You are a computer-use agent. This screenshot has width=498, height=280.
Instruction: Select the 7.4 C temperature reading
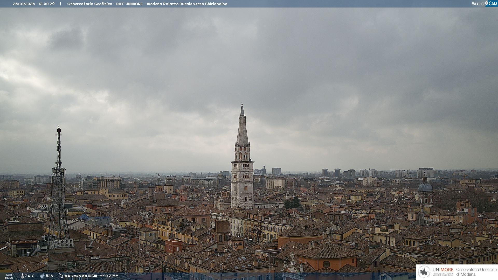pos(30,276)
